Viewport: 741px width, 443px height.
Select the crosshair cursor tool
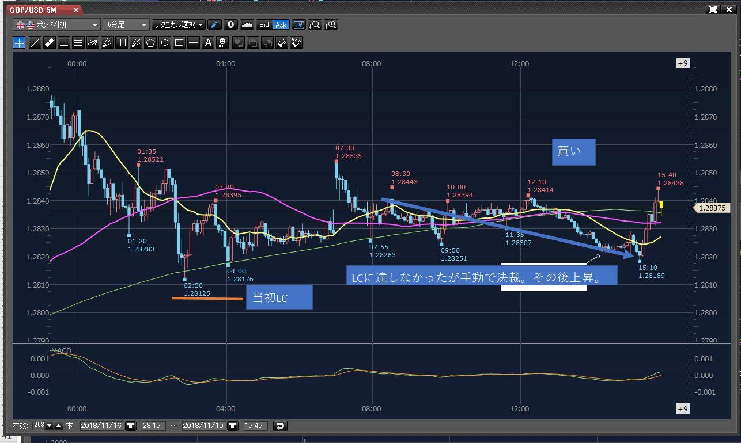tap(19, 43)
